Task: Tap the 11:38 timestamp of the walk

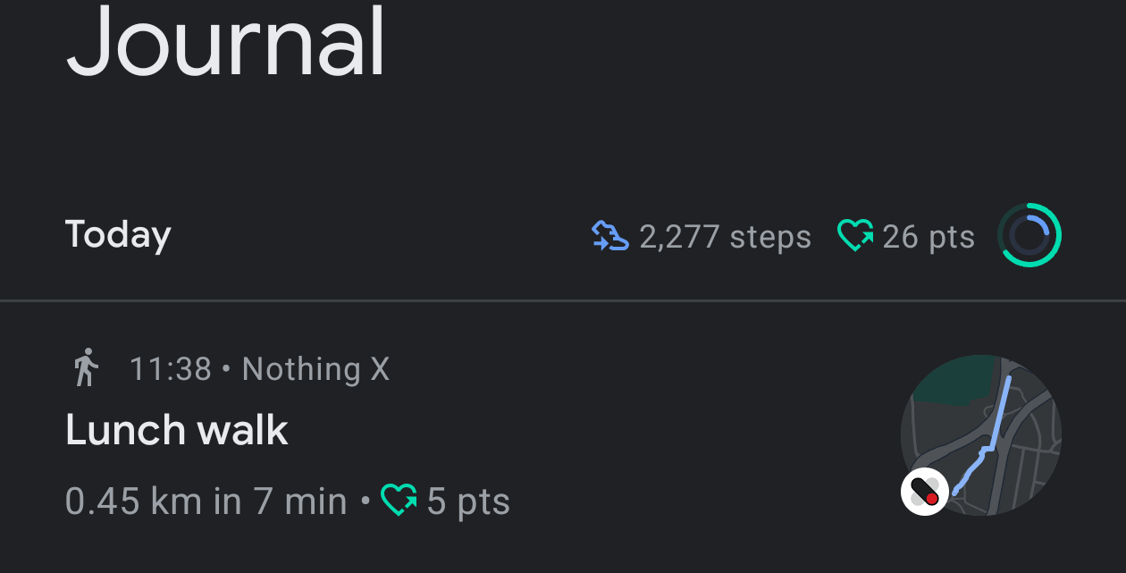Action: pos(170,368)
